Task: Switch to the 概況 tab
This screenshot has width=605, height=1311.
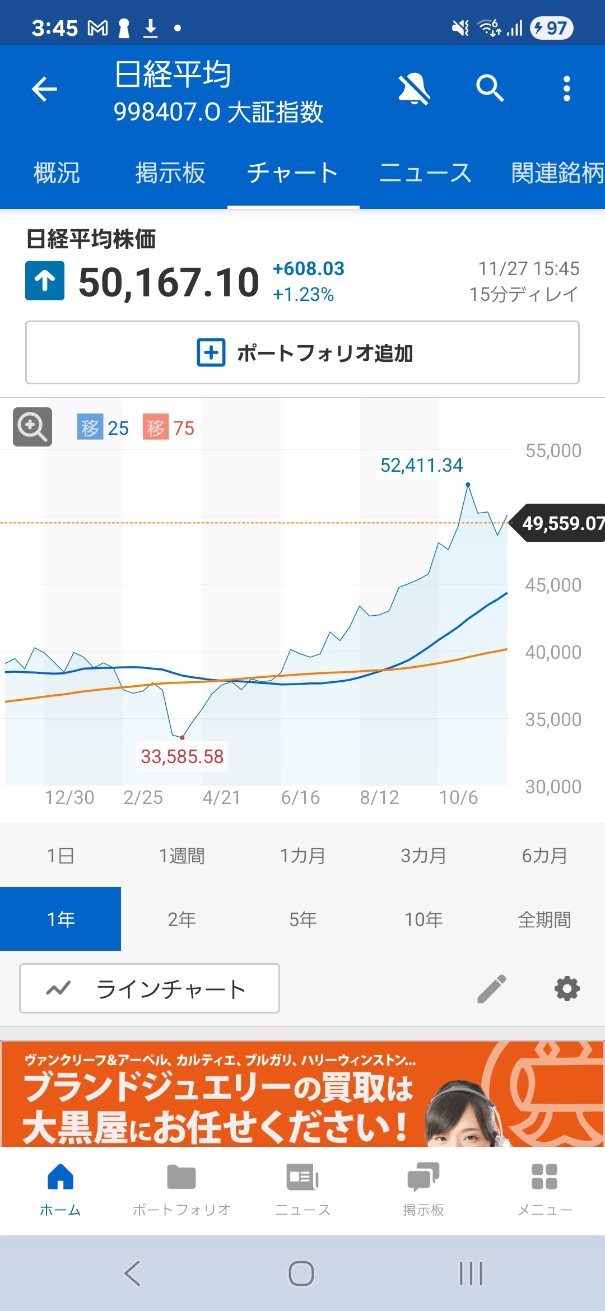Action: click(57, 173)
